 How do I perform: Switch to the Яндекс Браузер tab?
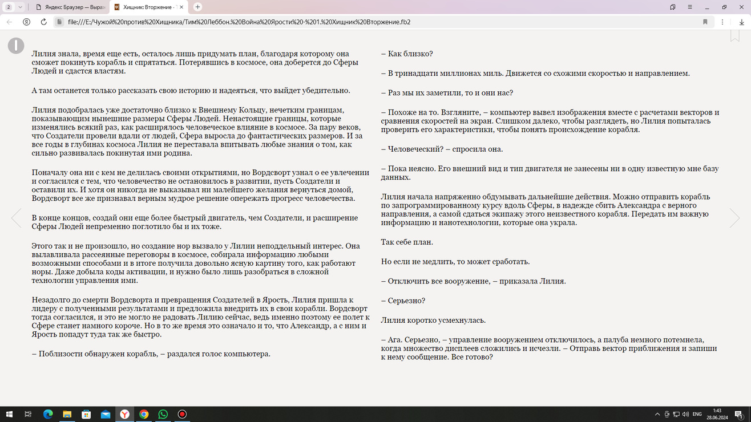(x=70, y=7)
